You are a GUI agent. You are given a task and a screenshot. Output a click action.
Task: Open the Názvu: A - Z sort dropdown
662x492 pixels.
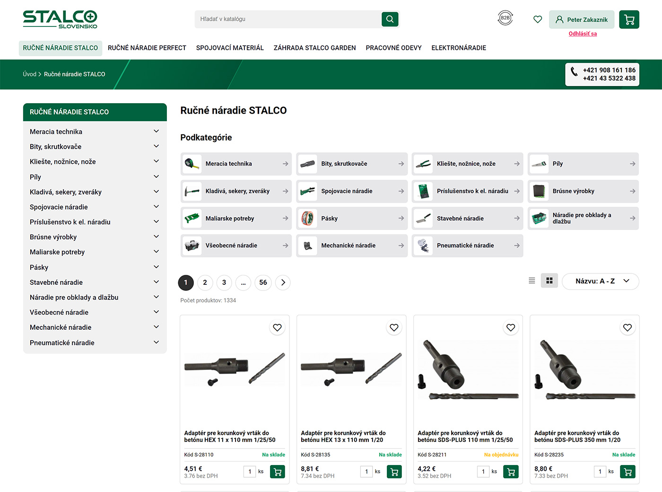click(601, 281)
